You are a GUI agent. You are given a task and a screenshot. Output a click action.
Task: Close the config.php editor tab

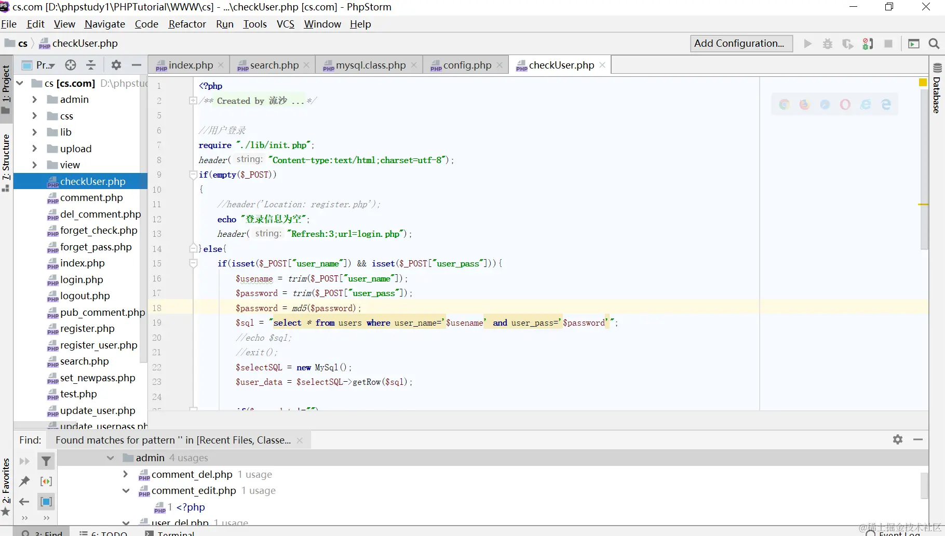click(x=500, y=65)
